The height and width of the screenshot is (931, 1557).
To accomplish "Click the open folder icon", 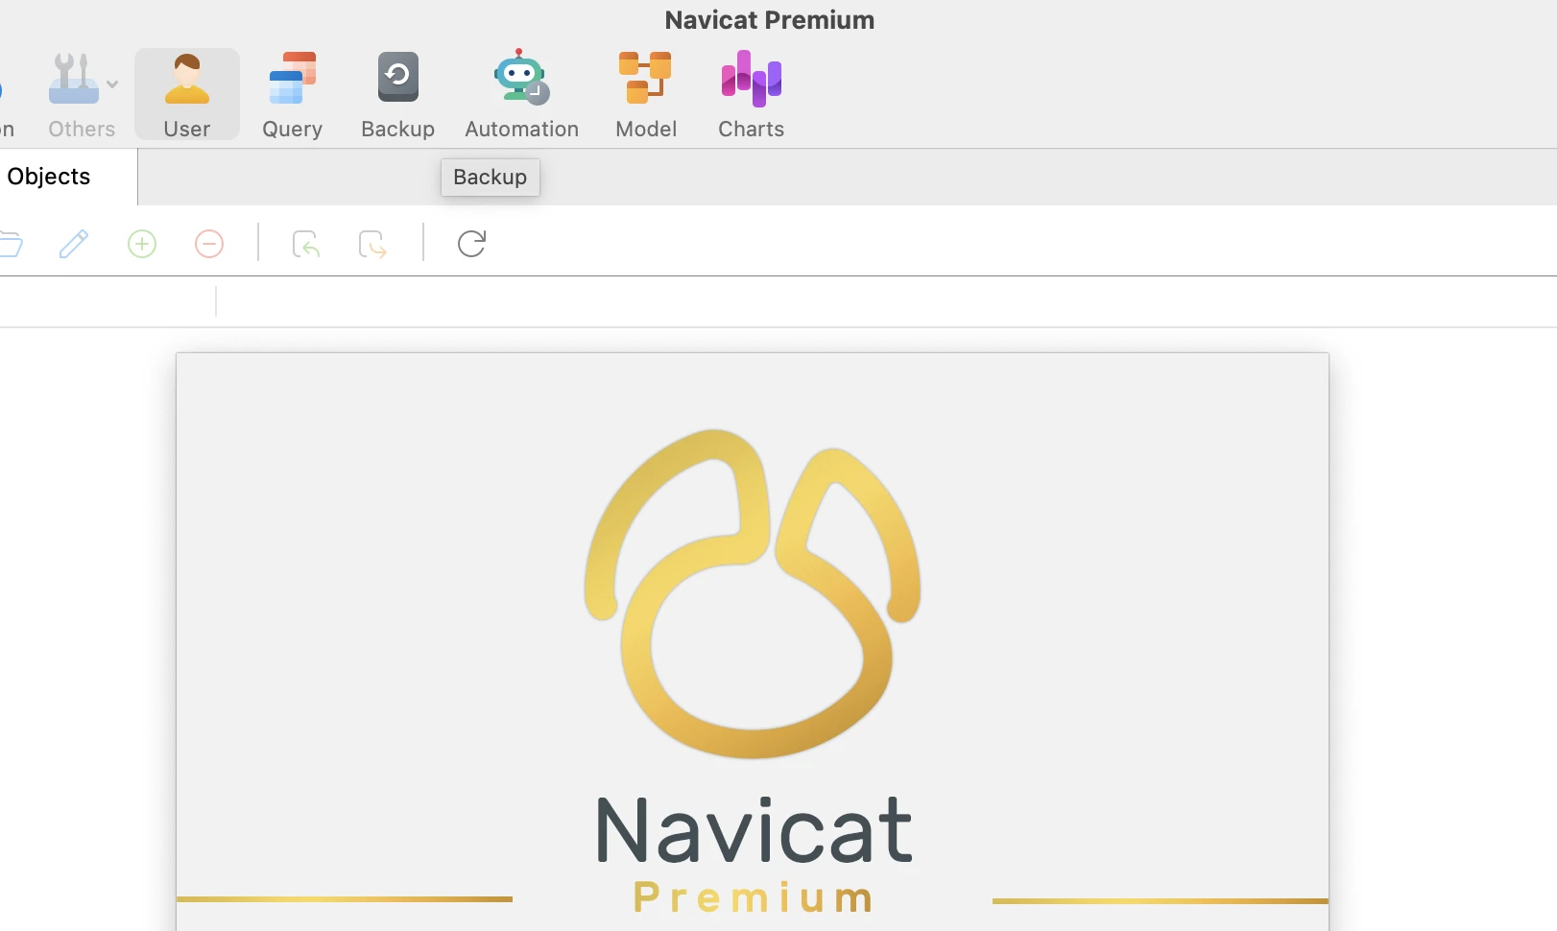I will click(11, 244).
